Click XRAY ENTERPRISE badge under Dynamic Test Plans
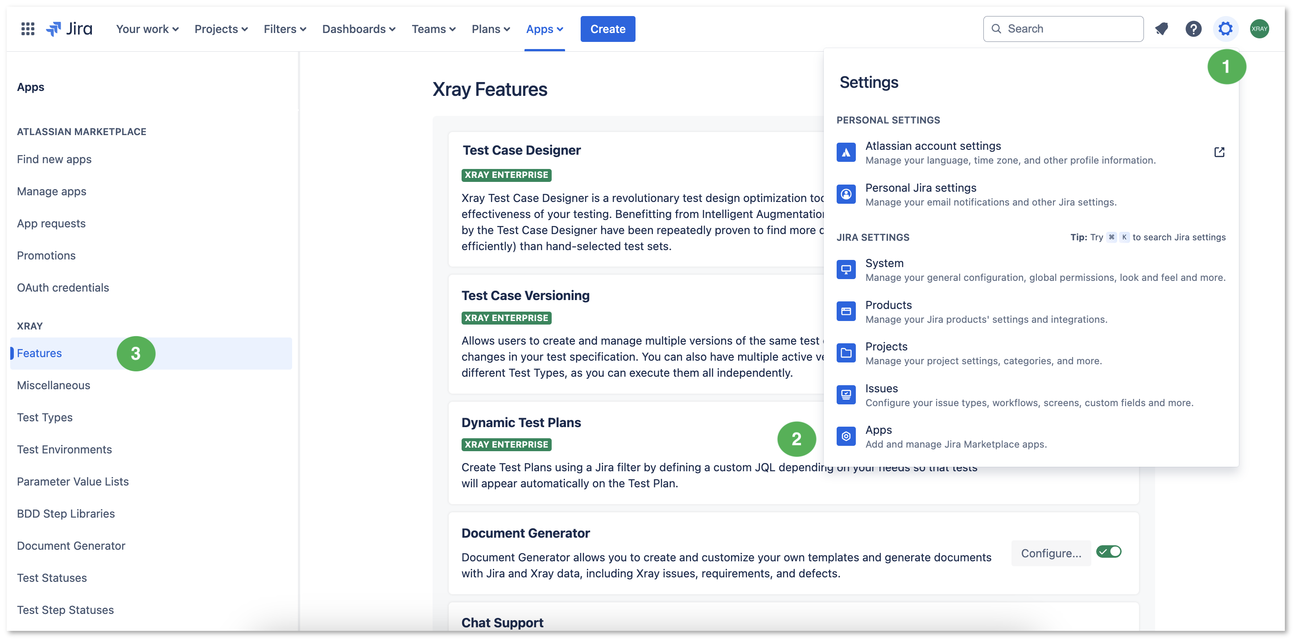 click(506, 445)
